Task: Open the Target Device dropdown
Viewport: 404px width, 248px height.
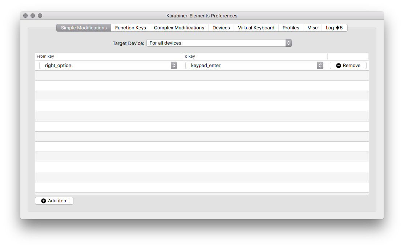Action: 219,43
